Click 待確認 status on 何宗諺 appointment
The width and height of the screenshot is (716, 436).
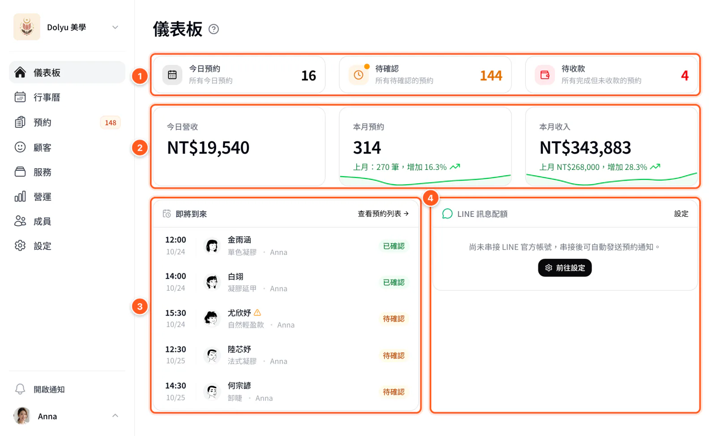point(394,392)
